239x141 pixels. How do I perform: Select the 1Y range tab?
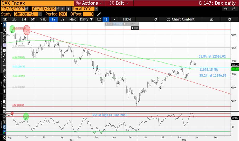pos(53,19)
